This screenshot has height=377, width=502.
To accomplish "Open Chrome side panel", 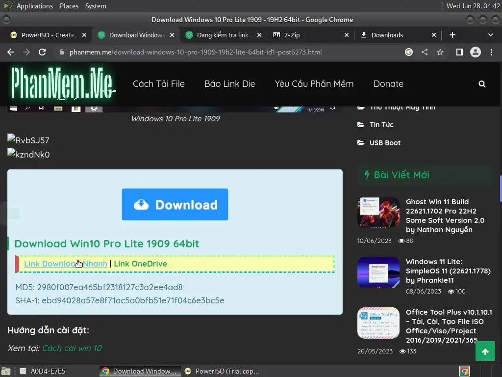I will point(460,52).
